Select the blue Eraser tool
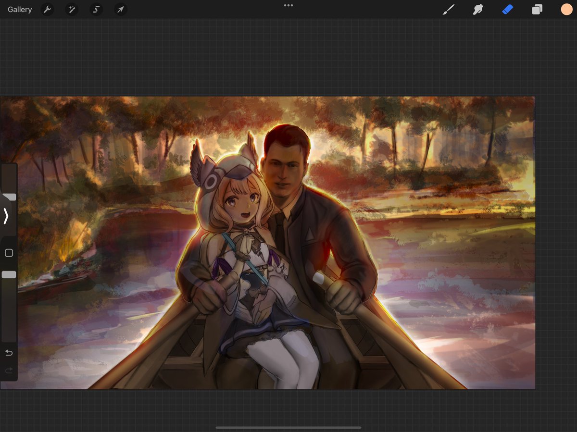This screenshot has height=432, width=577. click(508, 10)
